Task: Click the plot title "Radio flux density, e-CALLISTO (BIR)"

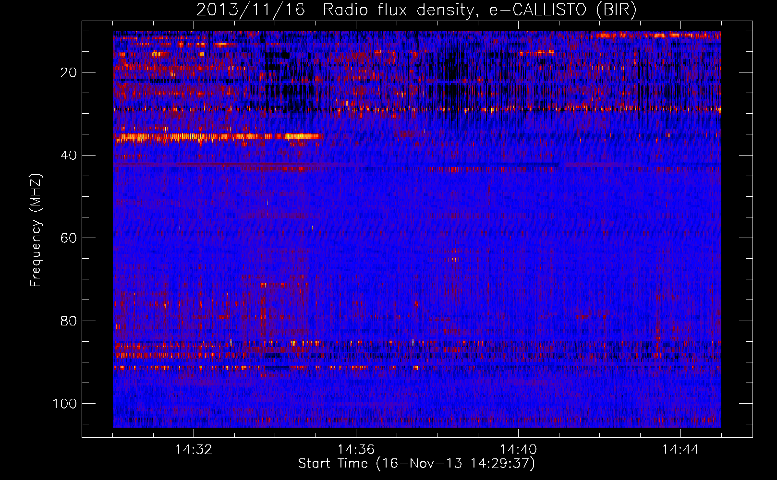Action: 480,10
